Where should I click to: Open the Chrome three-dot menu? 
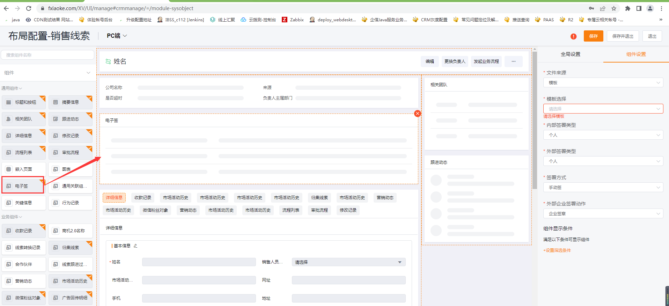661,8
